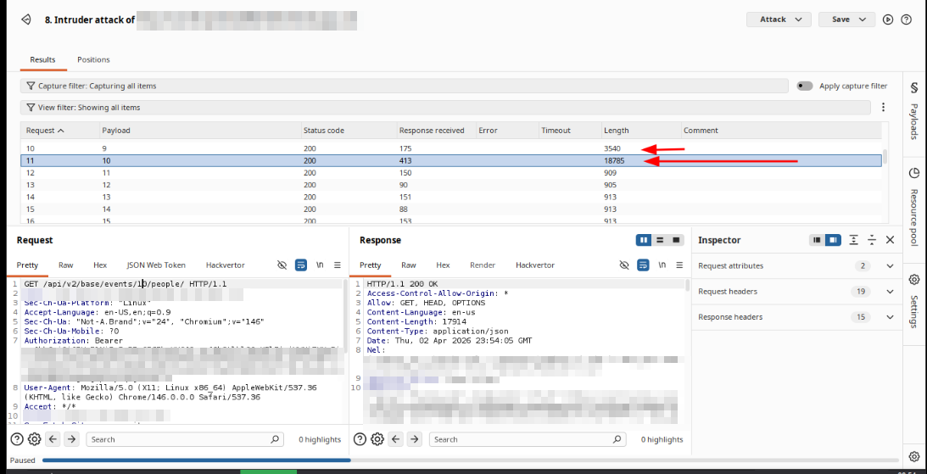Image resolution: width=927 pixels, height=474 pixels.
Task: Close the Inspector panel
Action: [890, 240]
